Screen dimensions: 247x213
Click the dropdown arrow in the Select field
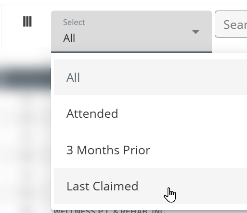coord(195,32)
